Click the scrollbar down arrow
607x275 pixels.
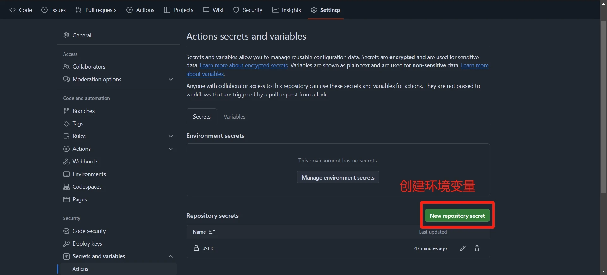coord(604,272)
